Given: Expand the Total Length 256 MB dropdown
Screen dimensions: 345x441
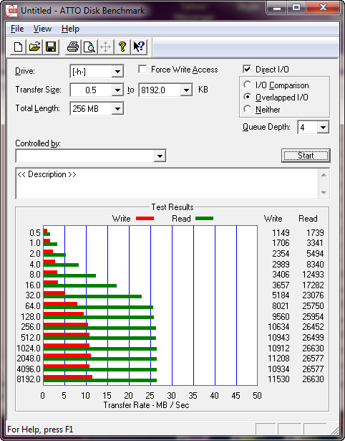Looking at the screenshot, I should click(x=117, y=108).
